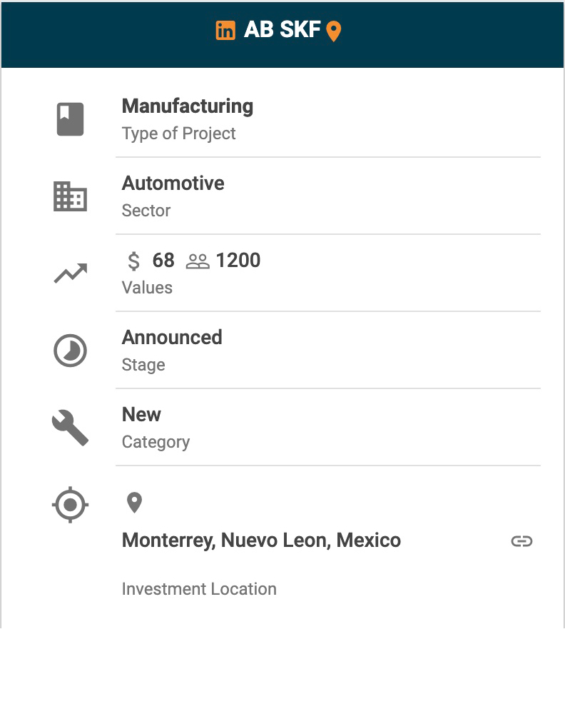
Task: Click the bookmark icon beside Type of Project
Action: pyautogui.click(x=70, y=119)
